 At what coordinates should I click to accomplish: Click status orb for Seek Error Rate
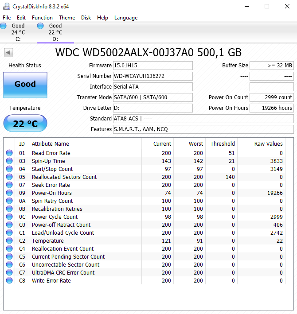[9, 185]
